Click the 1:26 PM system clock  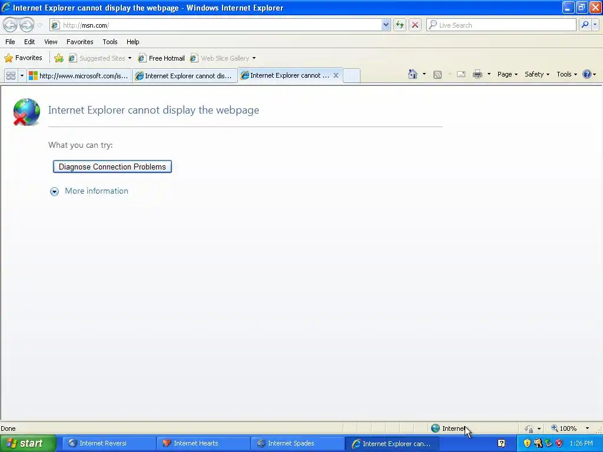coord(581,444)
